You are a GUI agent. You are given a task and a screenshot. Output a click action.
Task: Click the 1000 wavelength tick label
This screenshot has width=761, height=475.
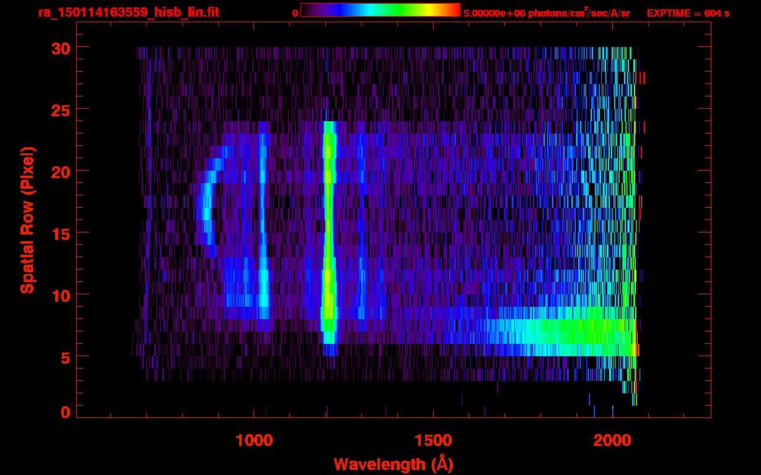coord(254,440)
